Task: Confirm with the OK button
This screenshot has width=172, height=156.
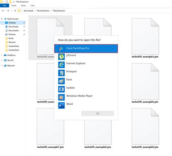Action: coord(98,113)
